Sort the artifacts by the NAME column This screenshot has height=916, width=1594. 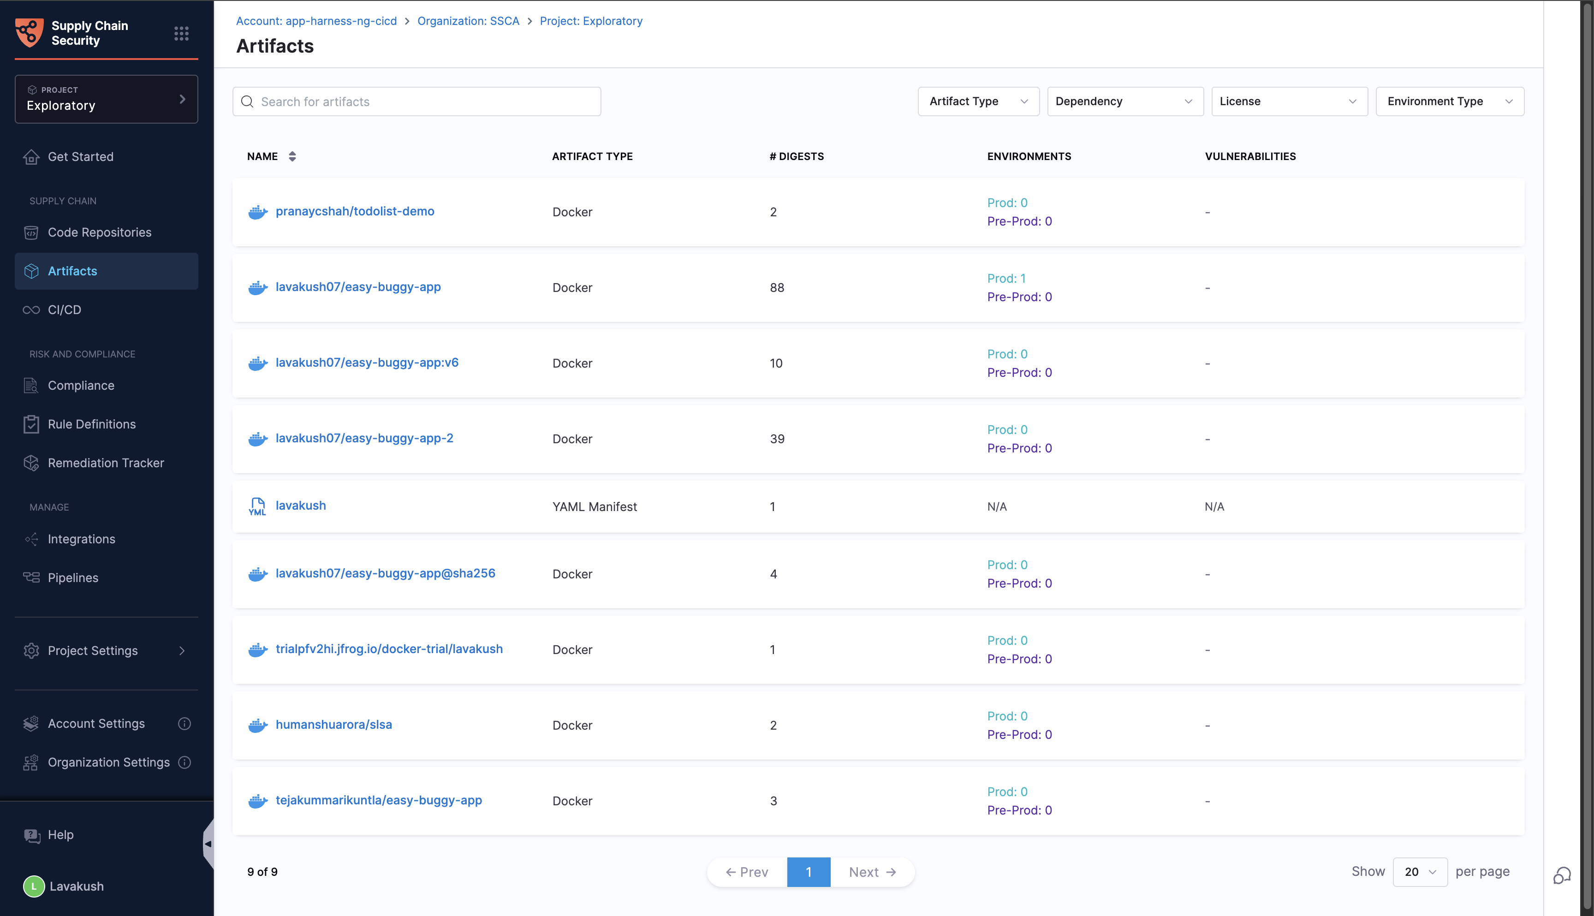[292, 157]
